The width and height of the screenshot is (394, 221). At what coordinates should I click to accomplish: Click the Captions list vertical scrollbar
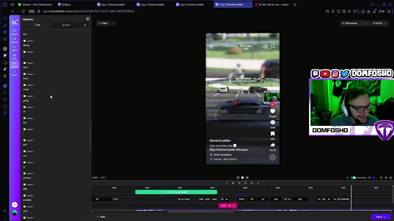(x=90, y=136)
